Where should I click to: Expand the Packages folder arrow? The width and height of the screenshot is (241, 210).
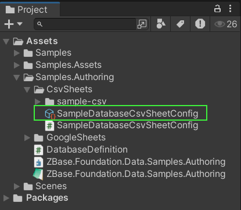pos(6,198)
